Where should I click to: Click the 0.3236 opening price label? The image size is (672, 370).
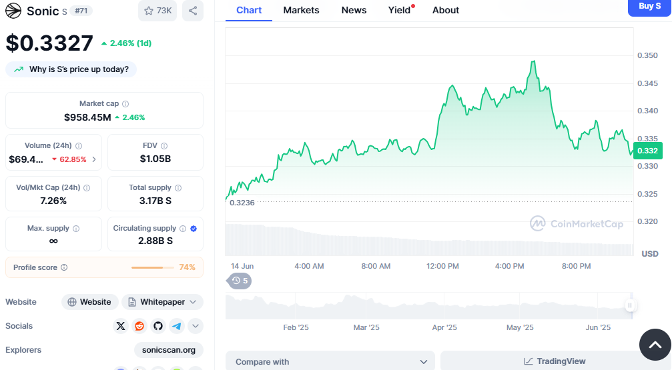point(242,203)
